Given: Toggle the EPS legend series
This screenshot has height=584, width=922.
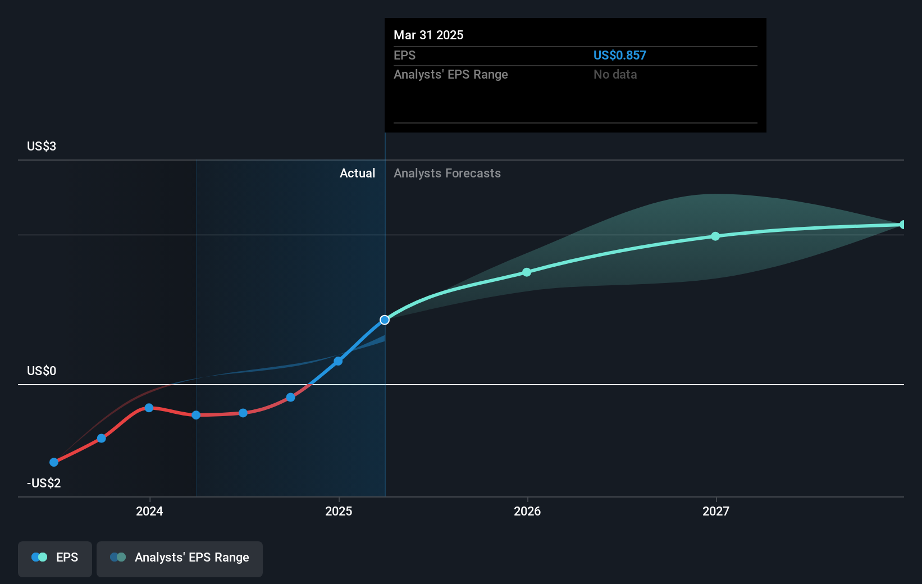Looking at the screenshot, I should 55,558.
